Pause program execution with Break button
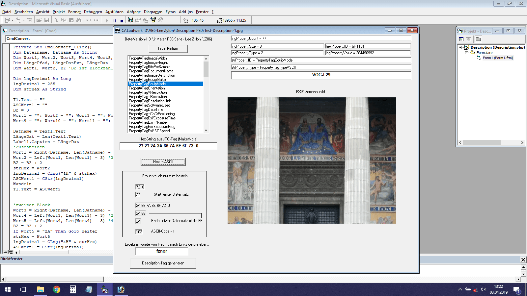This screenshot has width=527, height=296. tap(114, 20)
